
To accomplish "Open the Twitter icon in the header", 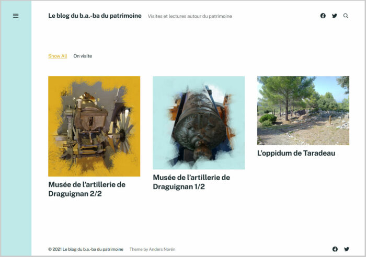I will [335, 16].
